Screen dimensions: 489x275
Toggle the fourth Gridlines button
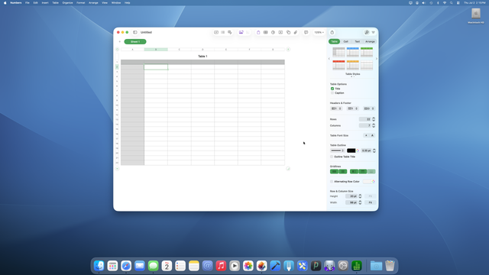[362, 171]
